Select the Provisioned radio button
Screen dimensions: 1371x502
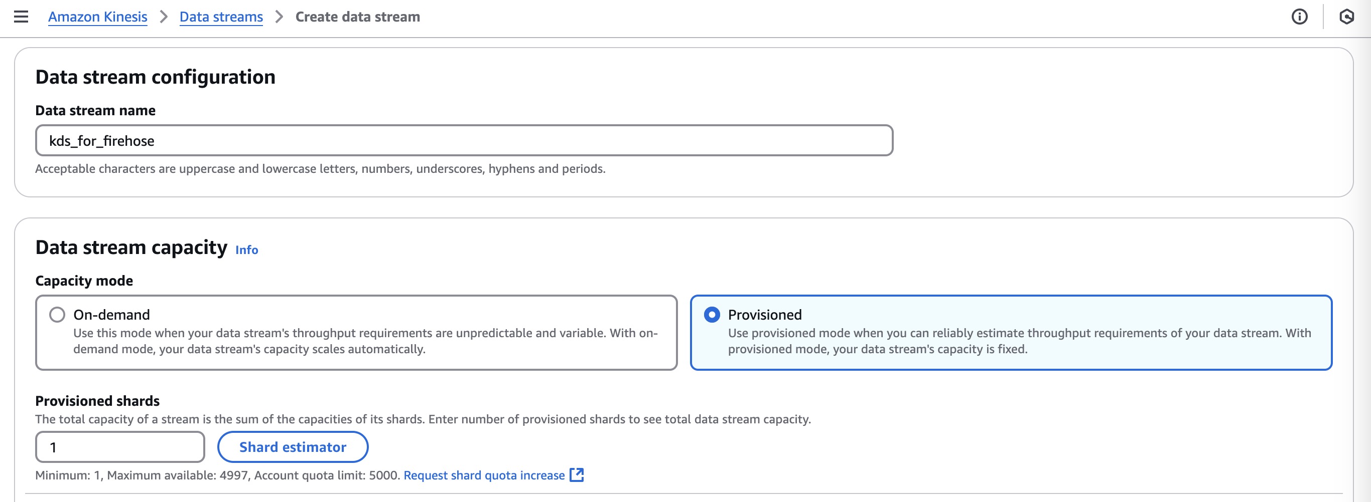click(x=712, y=315)
